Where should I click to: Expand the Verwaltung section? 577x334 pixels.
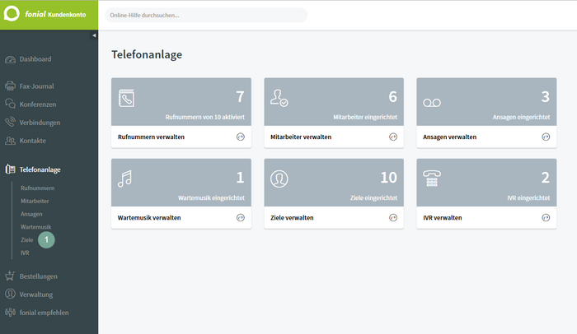tap(36, 294)
